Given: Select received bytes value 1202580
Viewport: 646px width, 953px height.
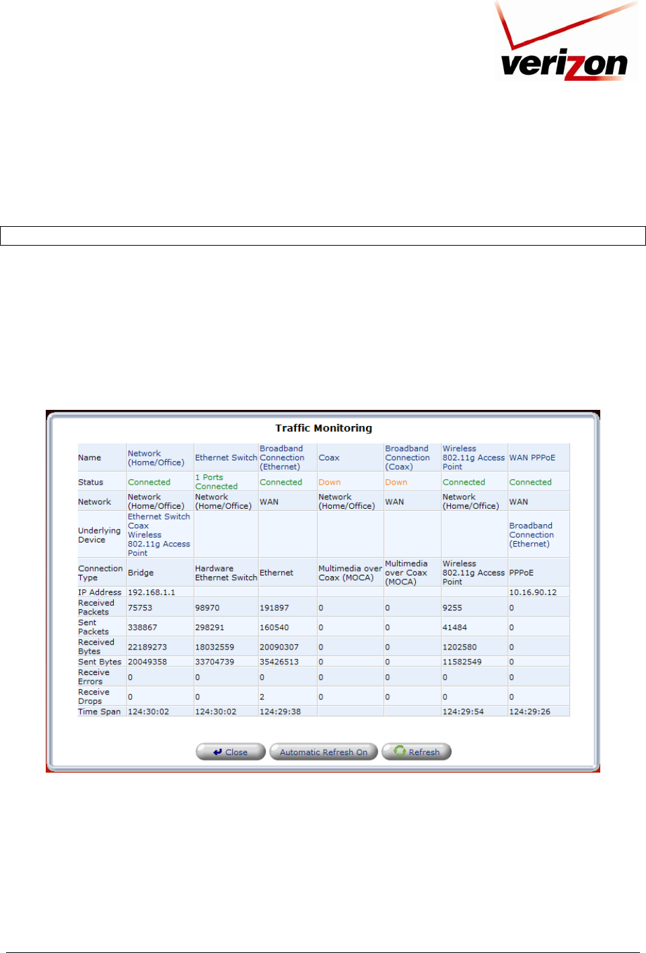Looking at the screenshot, I should pyautogui.click(x=460, y=647).
